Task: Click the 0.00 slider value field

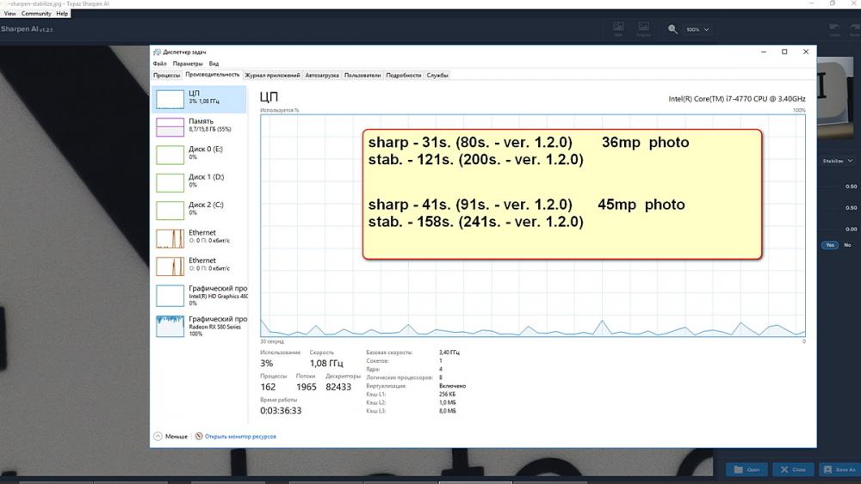Action: point(852,230)
